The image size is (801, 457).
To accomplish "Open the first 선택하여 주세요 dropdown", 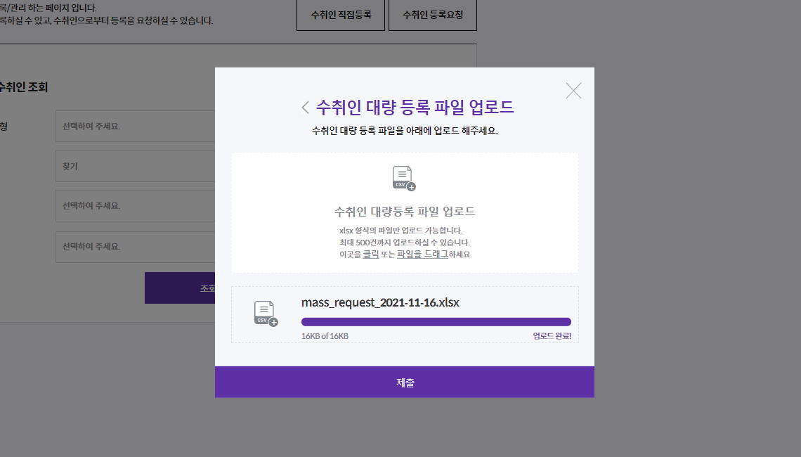I will pos(136,127).
